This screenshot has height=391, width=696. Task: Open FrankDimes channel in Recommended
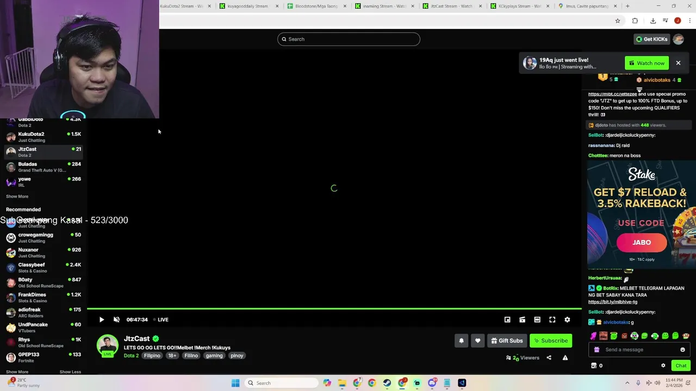(x=43, y=297)
